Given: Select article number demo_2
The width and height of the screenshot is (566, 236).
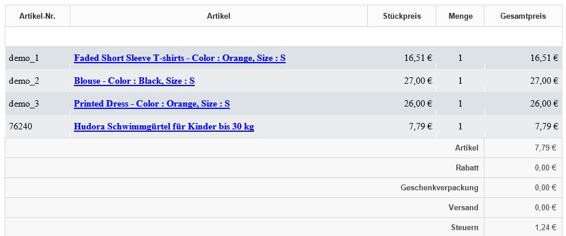Looking at the screenshot, I should click(23, 81).
